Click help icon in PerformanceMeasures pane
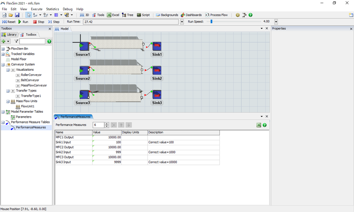 265,125
